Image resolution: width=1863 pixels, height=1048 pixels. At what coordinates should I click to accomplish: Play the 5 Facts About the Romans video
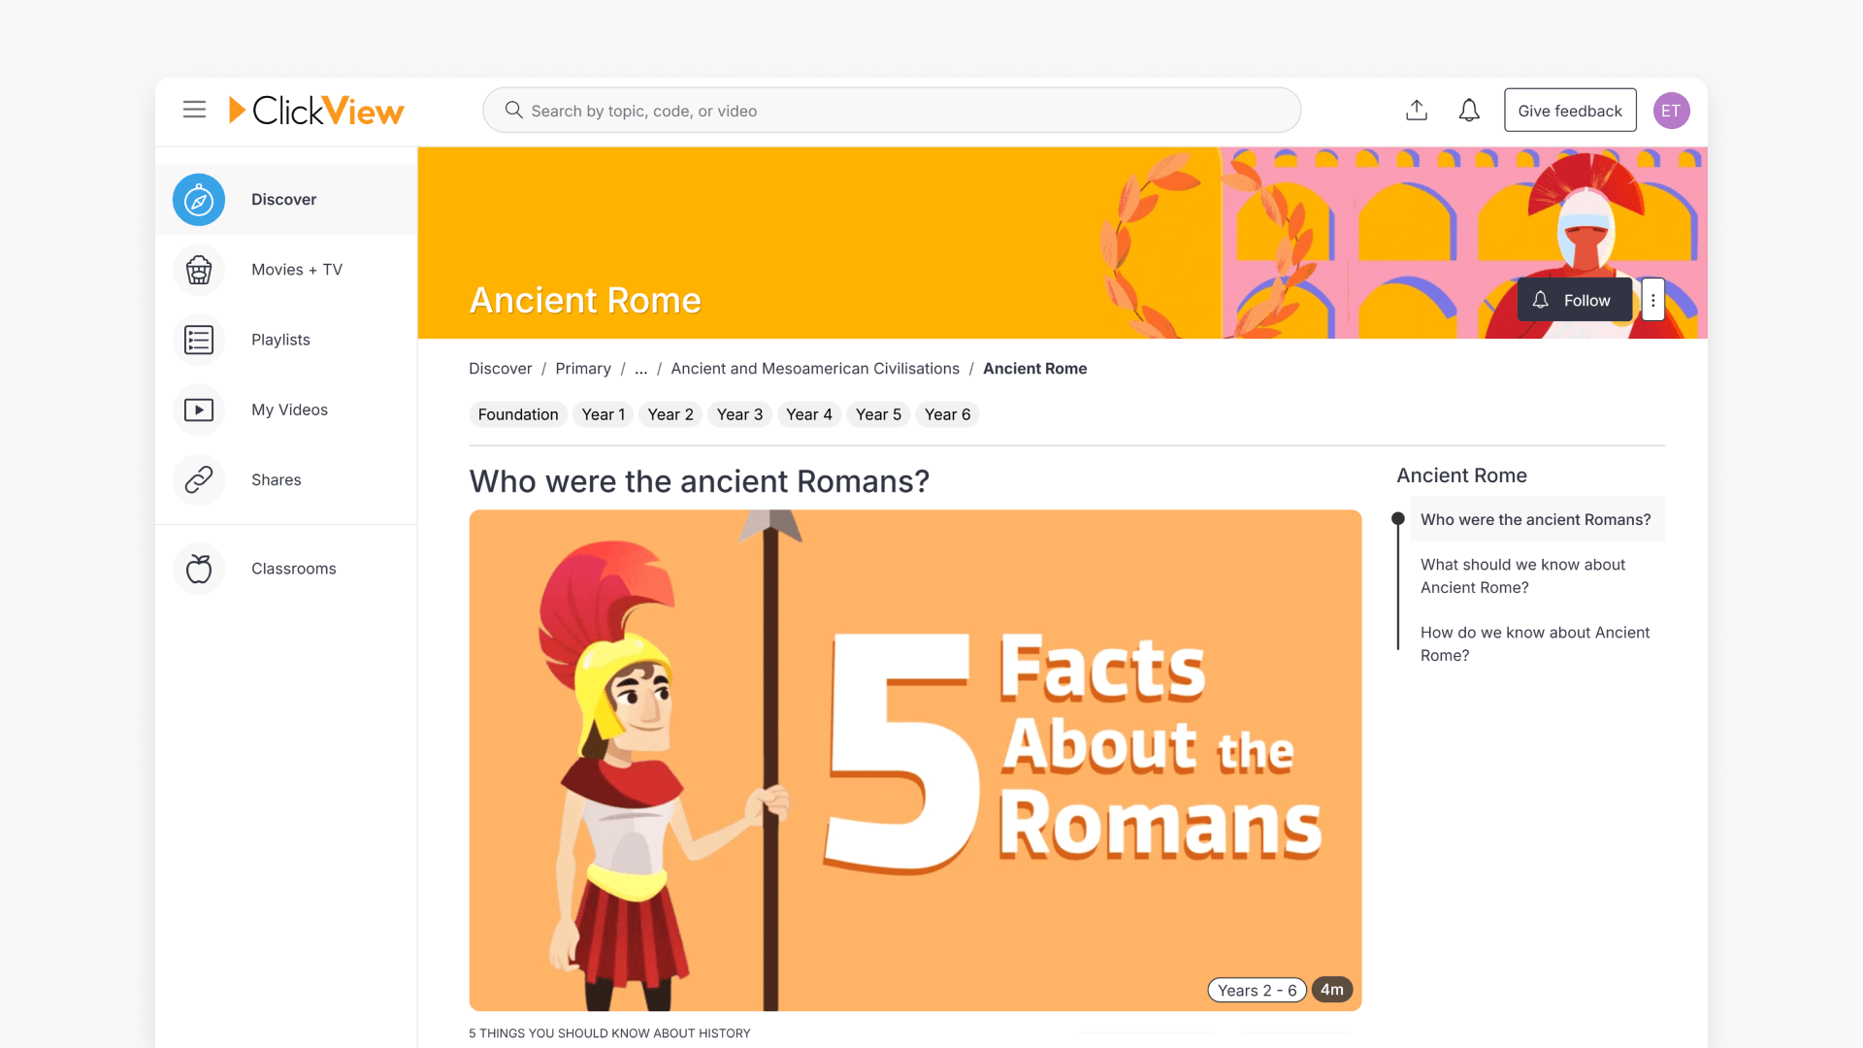[914, 758]
